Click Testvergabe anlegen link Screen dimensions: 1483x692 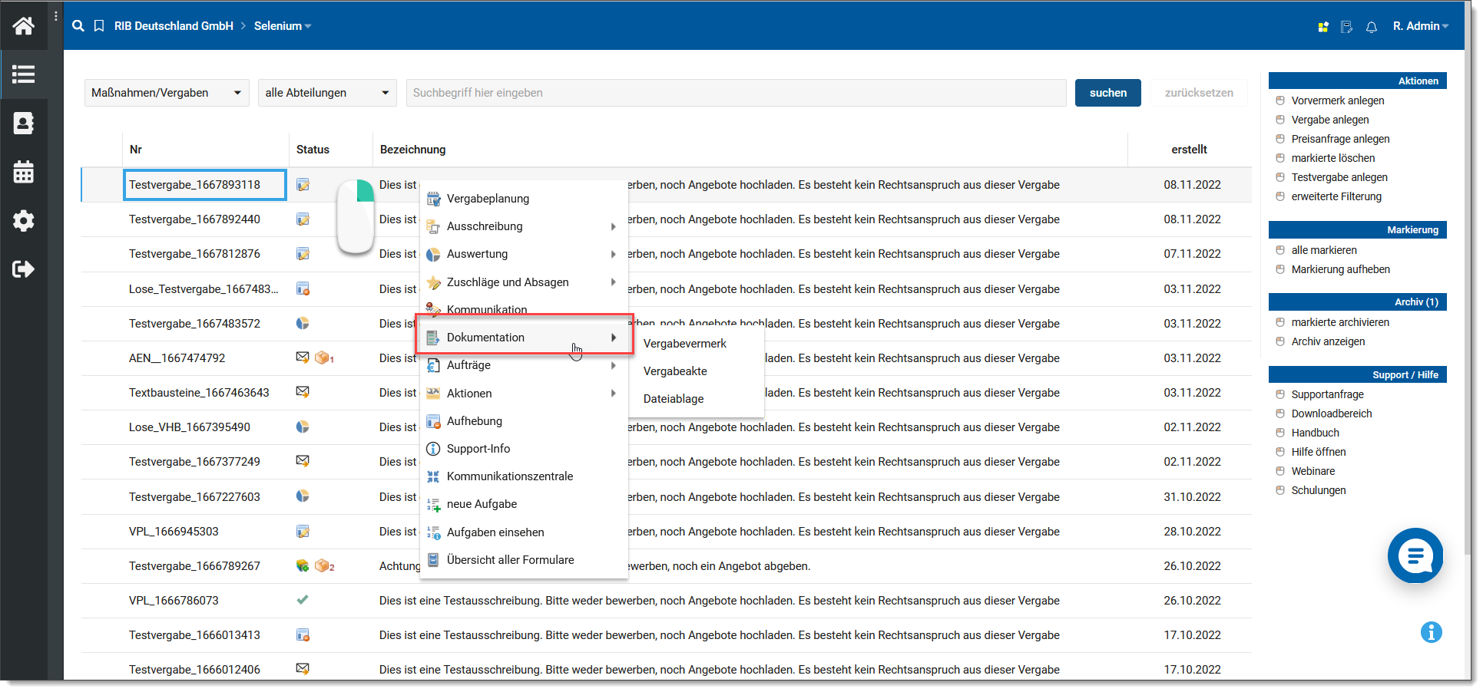coord(1339,177)
